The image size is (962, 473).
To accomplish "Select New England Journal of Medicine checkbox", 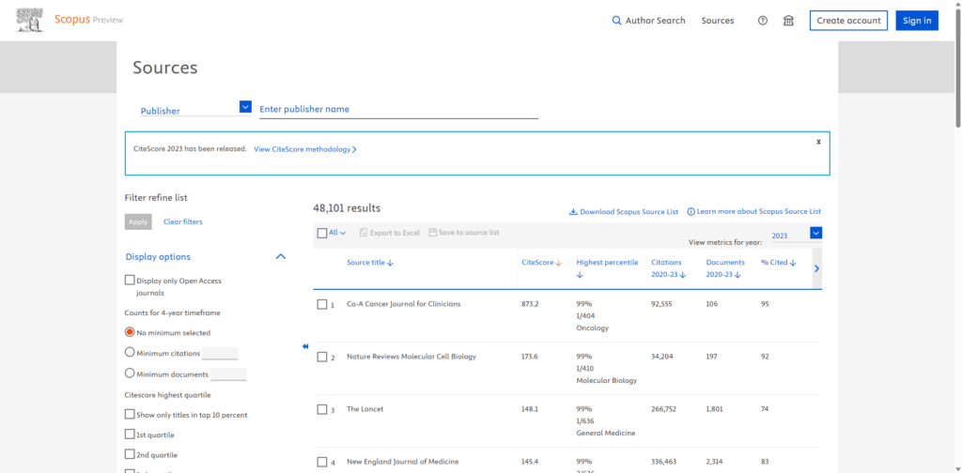I will tap(322, 463).
